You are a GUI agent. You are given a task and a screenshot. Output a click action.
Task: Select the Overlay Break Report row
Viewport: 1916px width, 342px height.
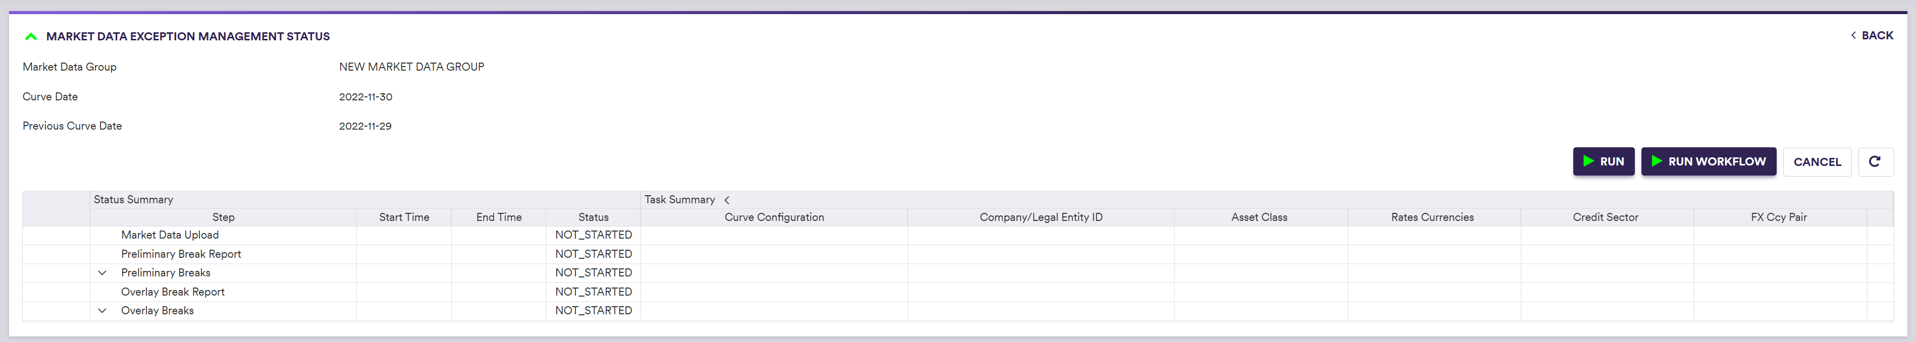click(x=173, y=292)
